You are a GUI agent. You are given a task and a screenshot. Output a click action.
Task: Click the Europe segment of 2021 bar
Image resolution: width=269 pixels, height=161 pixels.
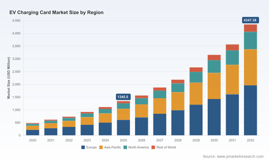(x=51, y=132)
